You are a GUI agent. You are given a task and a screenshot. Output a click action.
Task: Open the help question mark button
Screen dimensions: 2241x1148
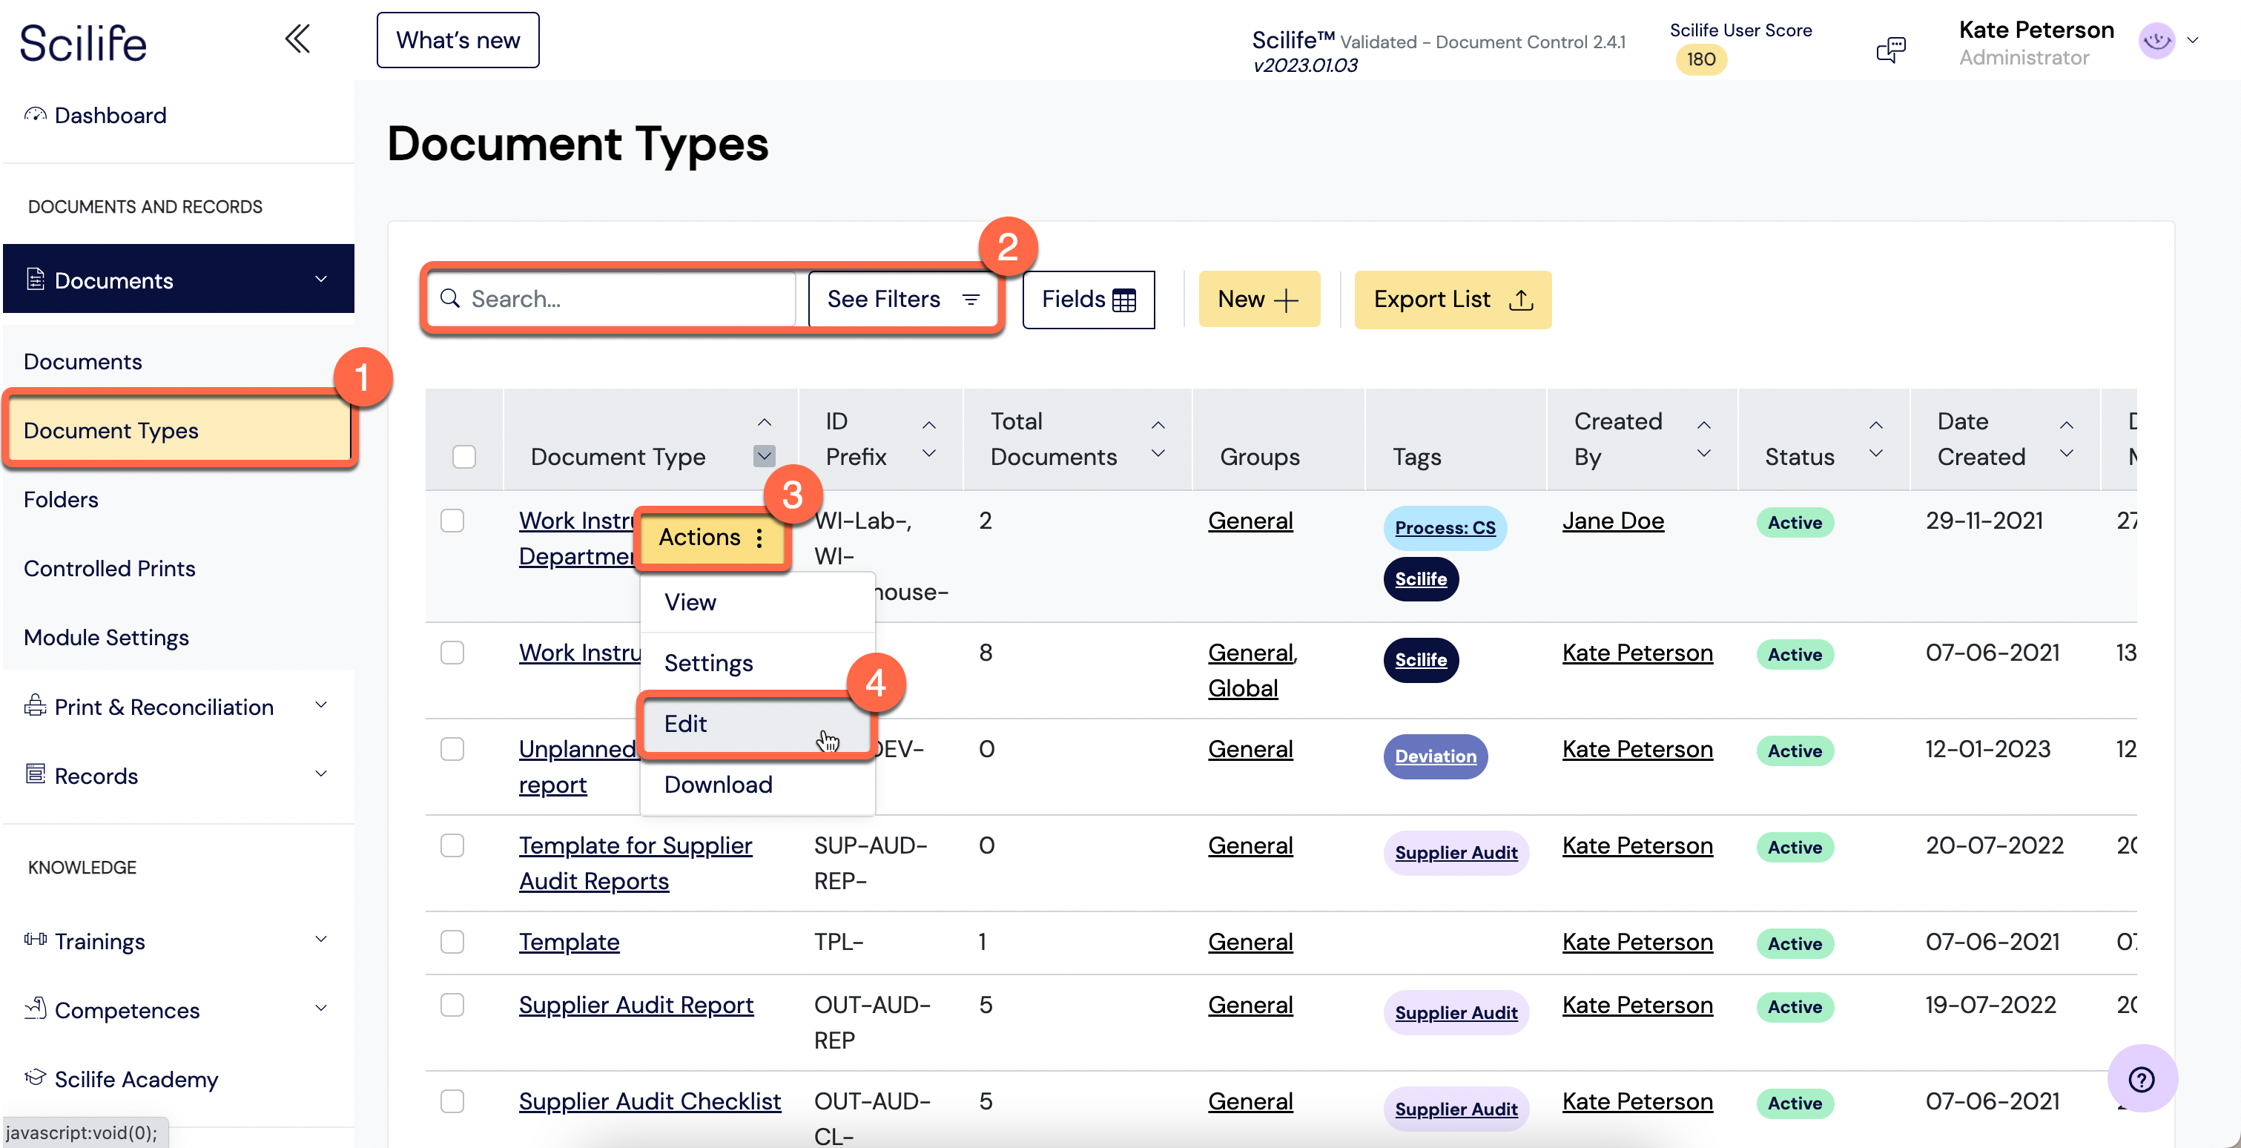(x=2141, y=1078)
